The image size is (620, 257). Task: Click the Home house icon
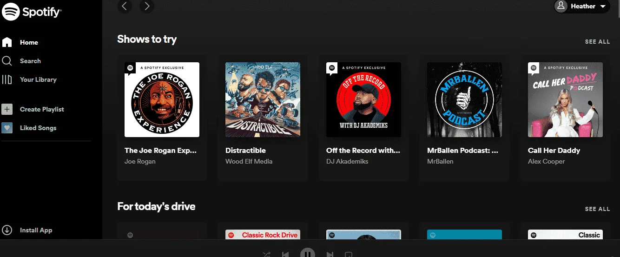7,42
